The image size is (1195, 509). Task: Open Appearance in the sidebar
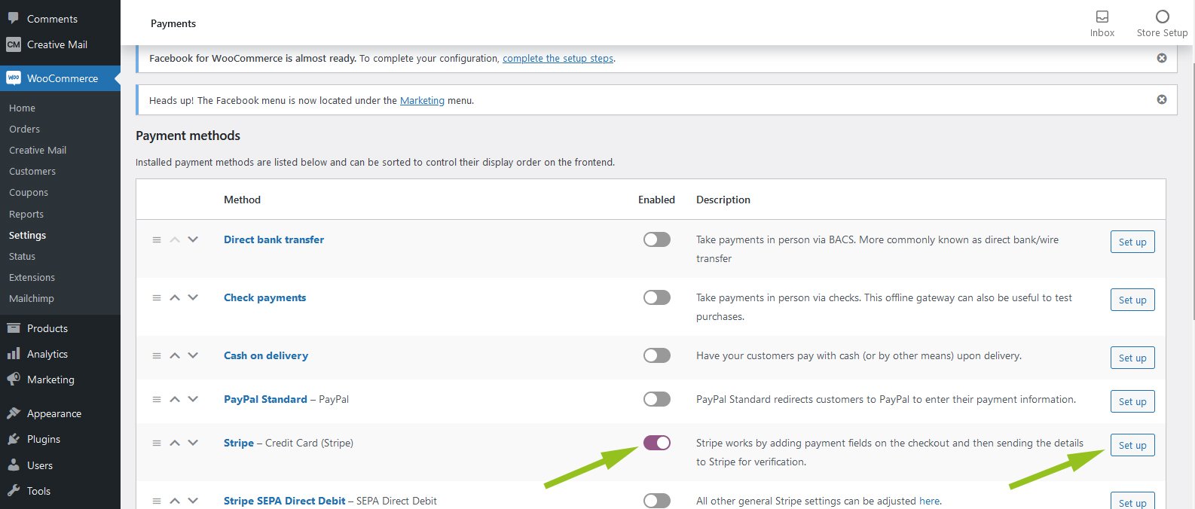[x=53, y=413]
